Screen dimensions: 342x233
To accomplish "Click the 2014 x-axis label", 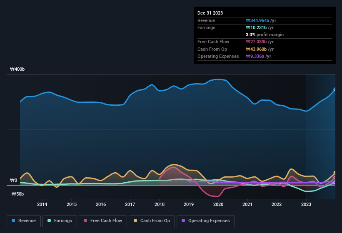I will (x=42, y=204).
